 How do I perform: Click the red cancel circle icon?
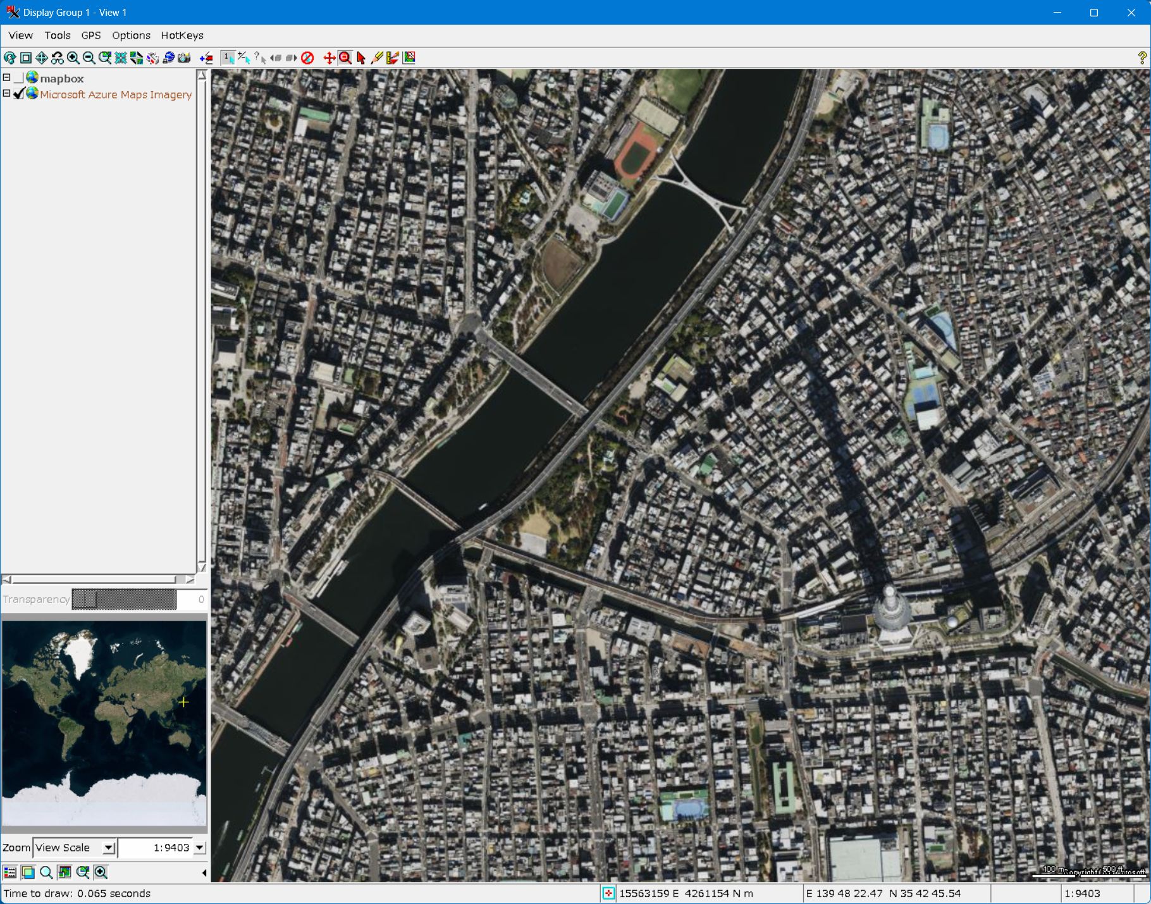pos(307,58)
